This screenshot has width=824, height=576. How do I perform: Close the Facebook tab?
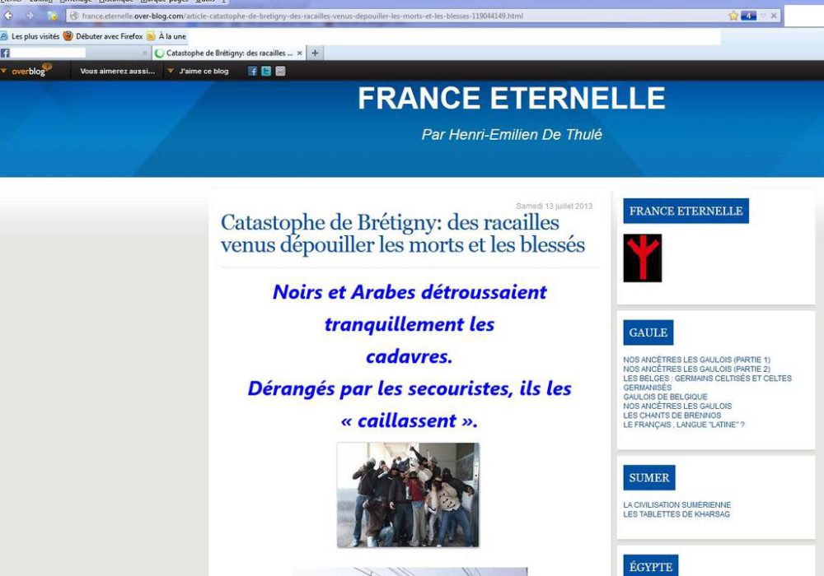pos(145,53)
